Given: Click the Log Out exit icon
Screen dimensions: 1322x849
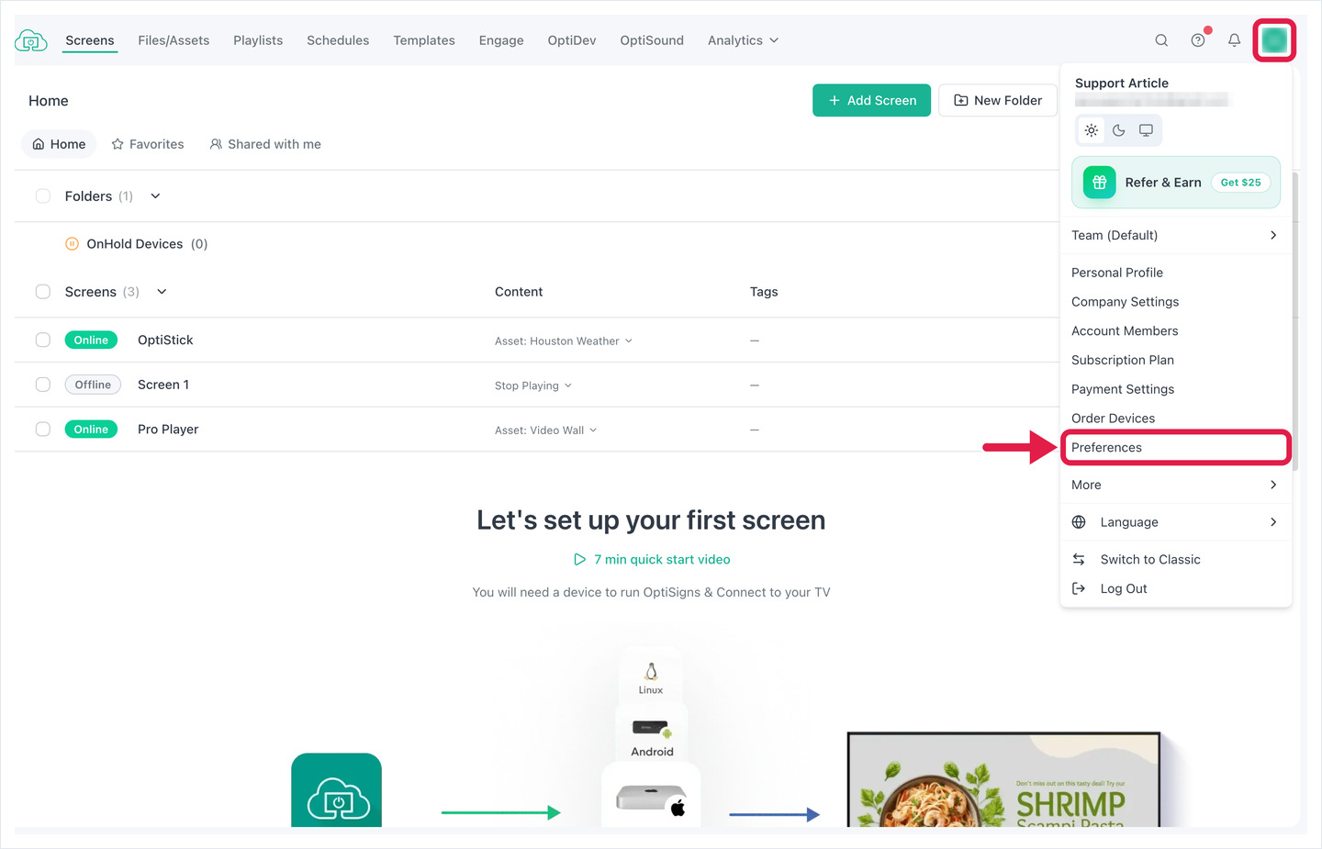Looking at the screenshot, I should click(1080, 588).
